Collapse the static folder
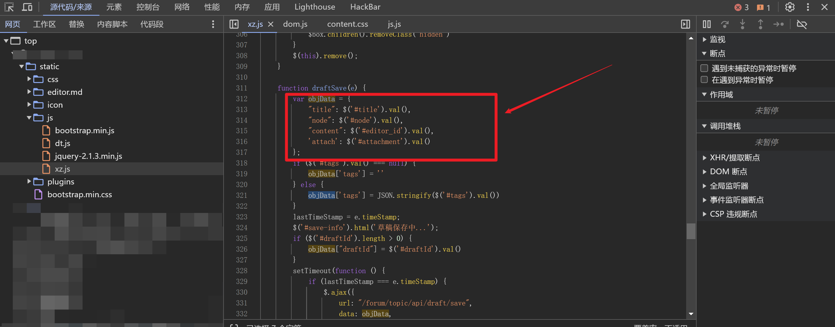 point(22,66)
